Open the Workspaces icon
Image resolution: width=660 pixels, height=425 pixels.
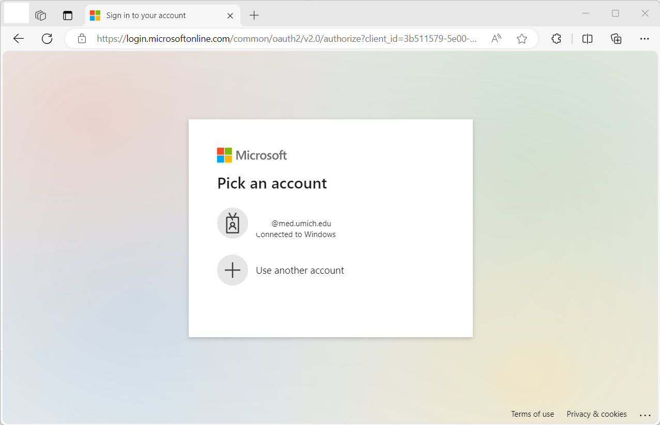tap(41, 15)
